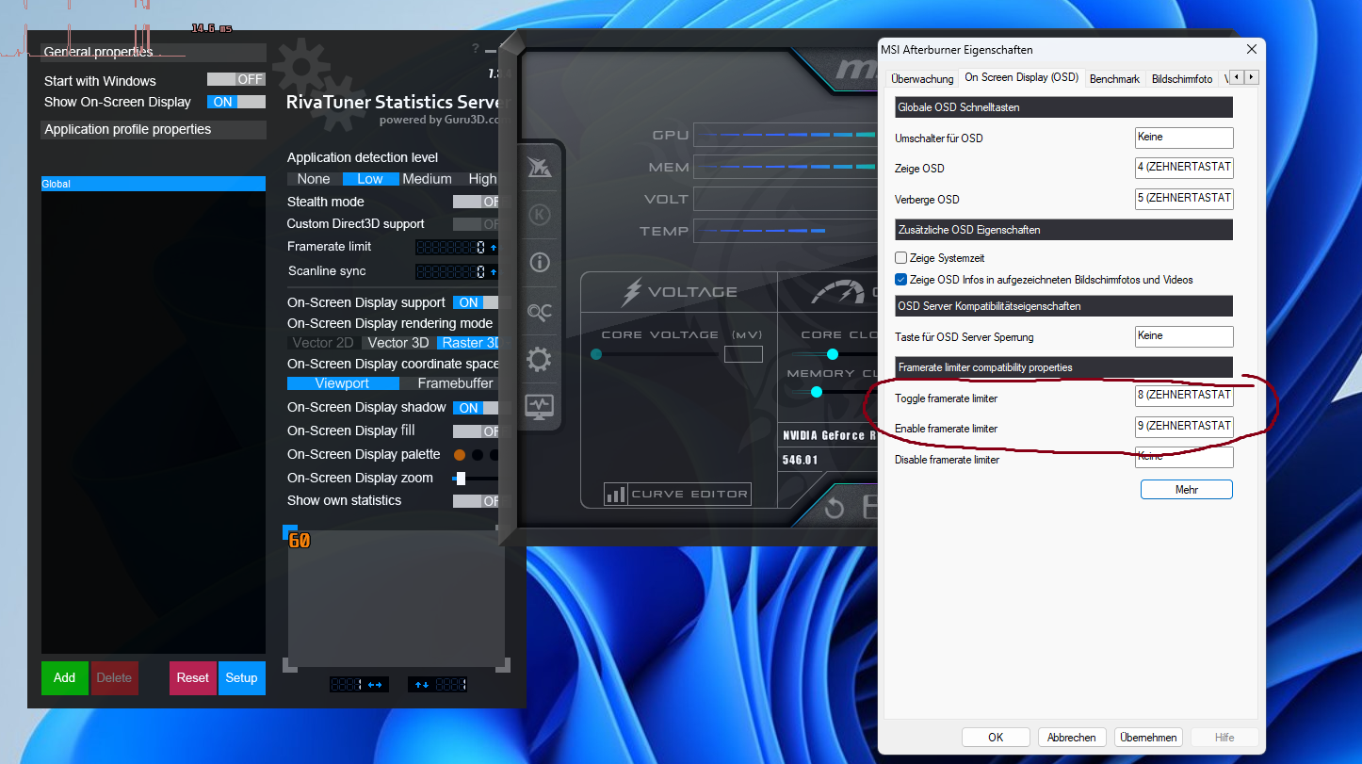Image resolution: width=1362 pixels, height=764 pixels.
Task: Switch to On Screen Display (OSD) tab
Action: click(1021, 77)
